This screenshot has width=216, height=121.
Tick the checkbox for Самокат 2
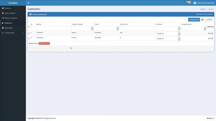(29, 39)
